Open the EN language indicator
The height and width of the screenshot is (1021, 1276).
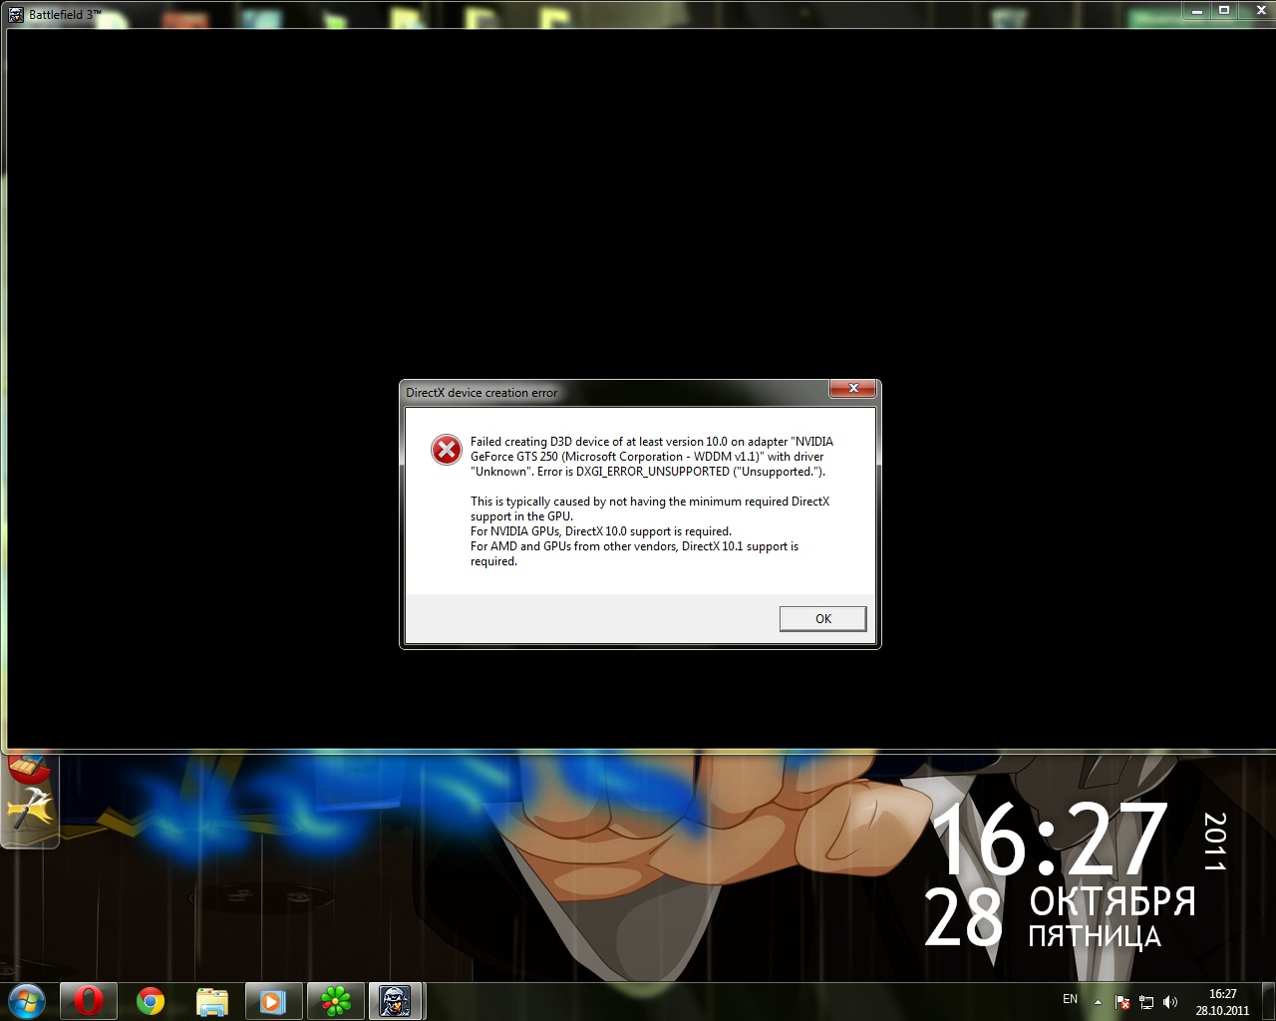(1070, 999)
